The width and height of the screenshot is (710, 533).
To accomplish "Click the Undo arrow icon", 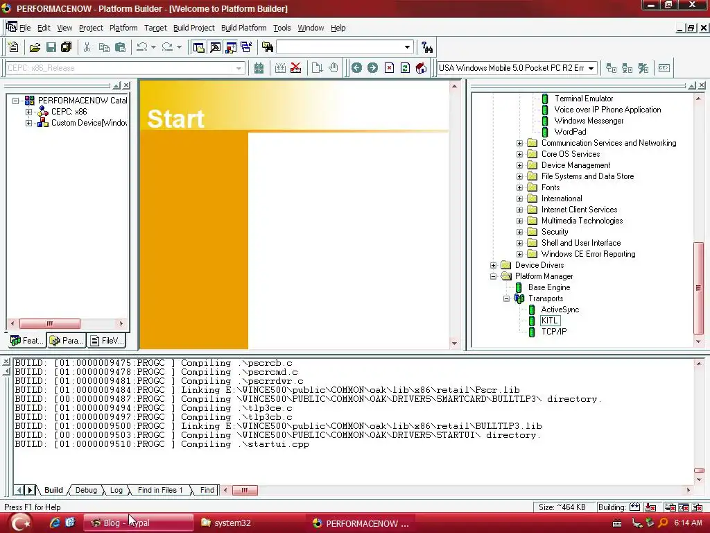I will tap(142, 47).
